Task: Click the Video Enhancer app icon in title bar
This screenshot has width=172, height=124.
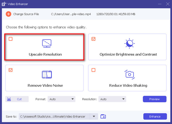Action: pyautogui.click(x=4, y=4)
